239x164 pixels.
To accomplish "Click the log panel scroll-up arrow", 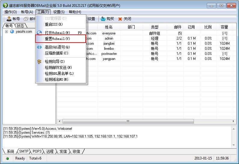I will (234, 129).
